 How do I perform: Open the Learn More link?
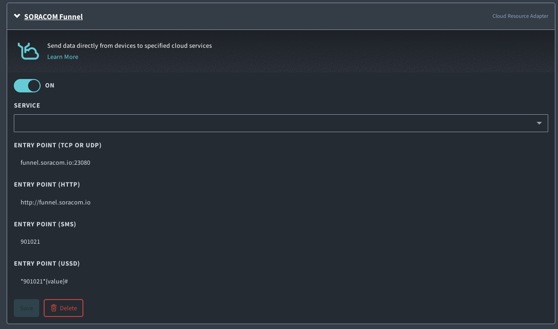[x=63, y=57]
